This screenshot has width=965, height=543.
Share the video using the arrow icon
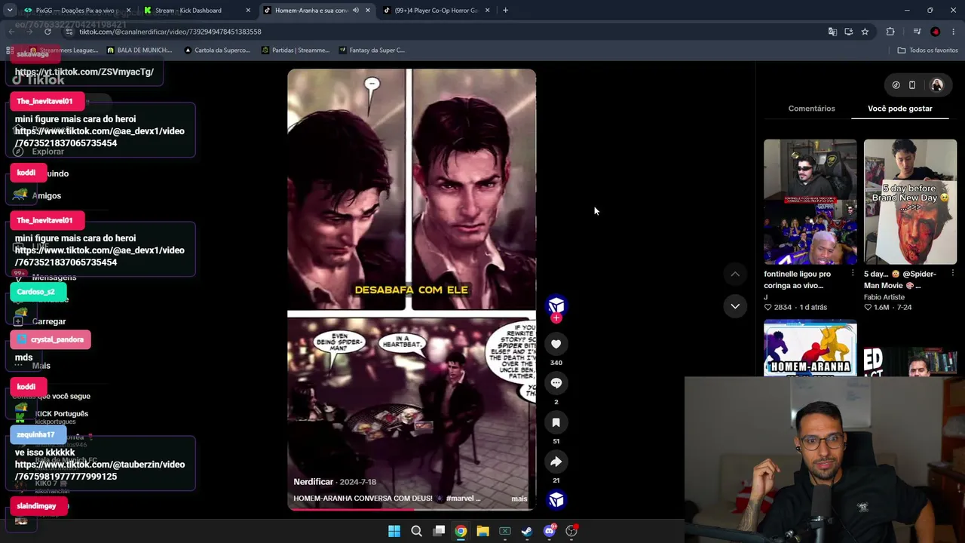click(556, 462)
